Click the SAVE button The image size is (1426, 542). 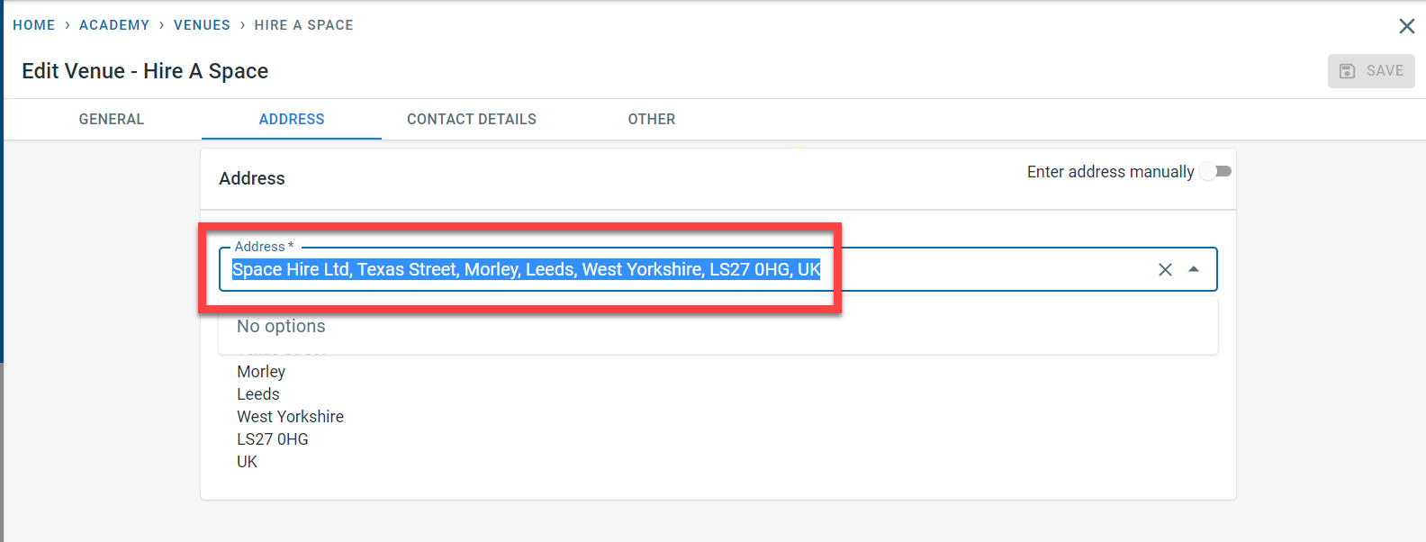click(x=1371, y=71)
